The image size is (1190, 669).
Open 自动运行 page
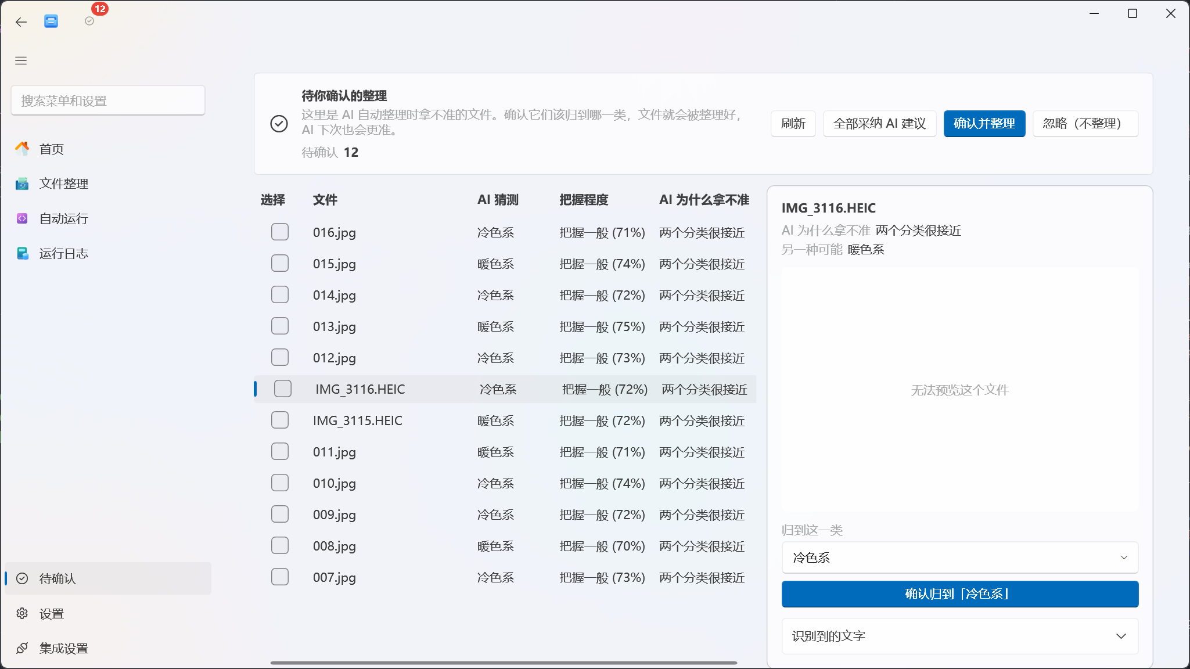coord(108,218)
